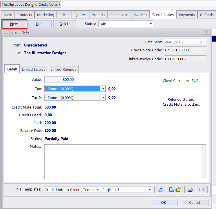Click the printer icon to print credit note
This screenshot has width=216, height=209.
pos(190,190)
